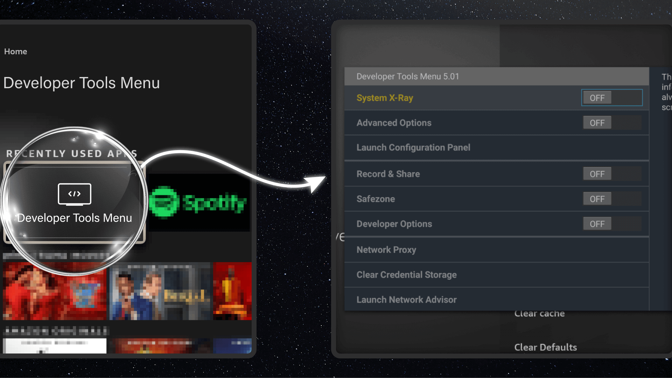Toggle the Developer Options switch

coord(612,224)
